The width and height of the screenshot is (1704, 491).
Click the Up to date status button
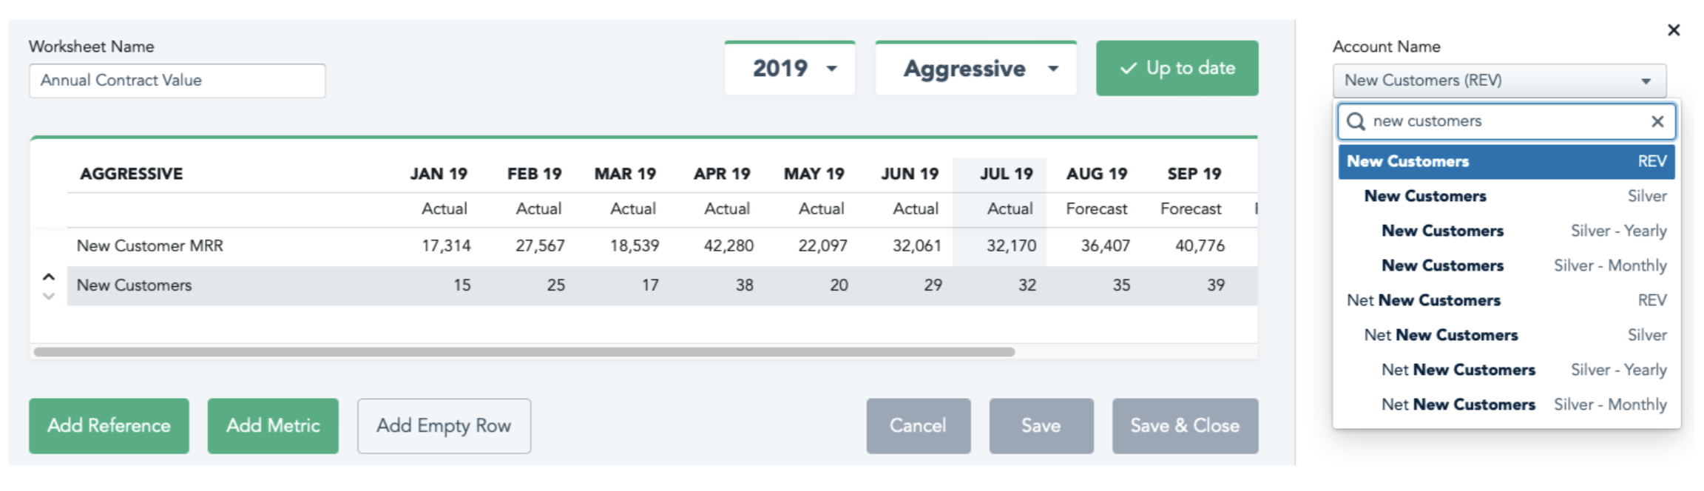(x=1177, y=69)
